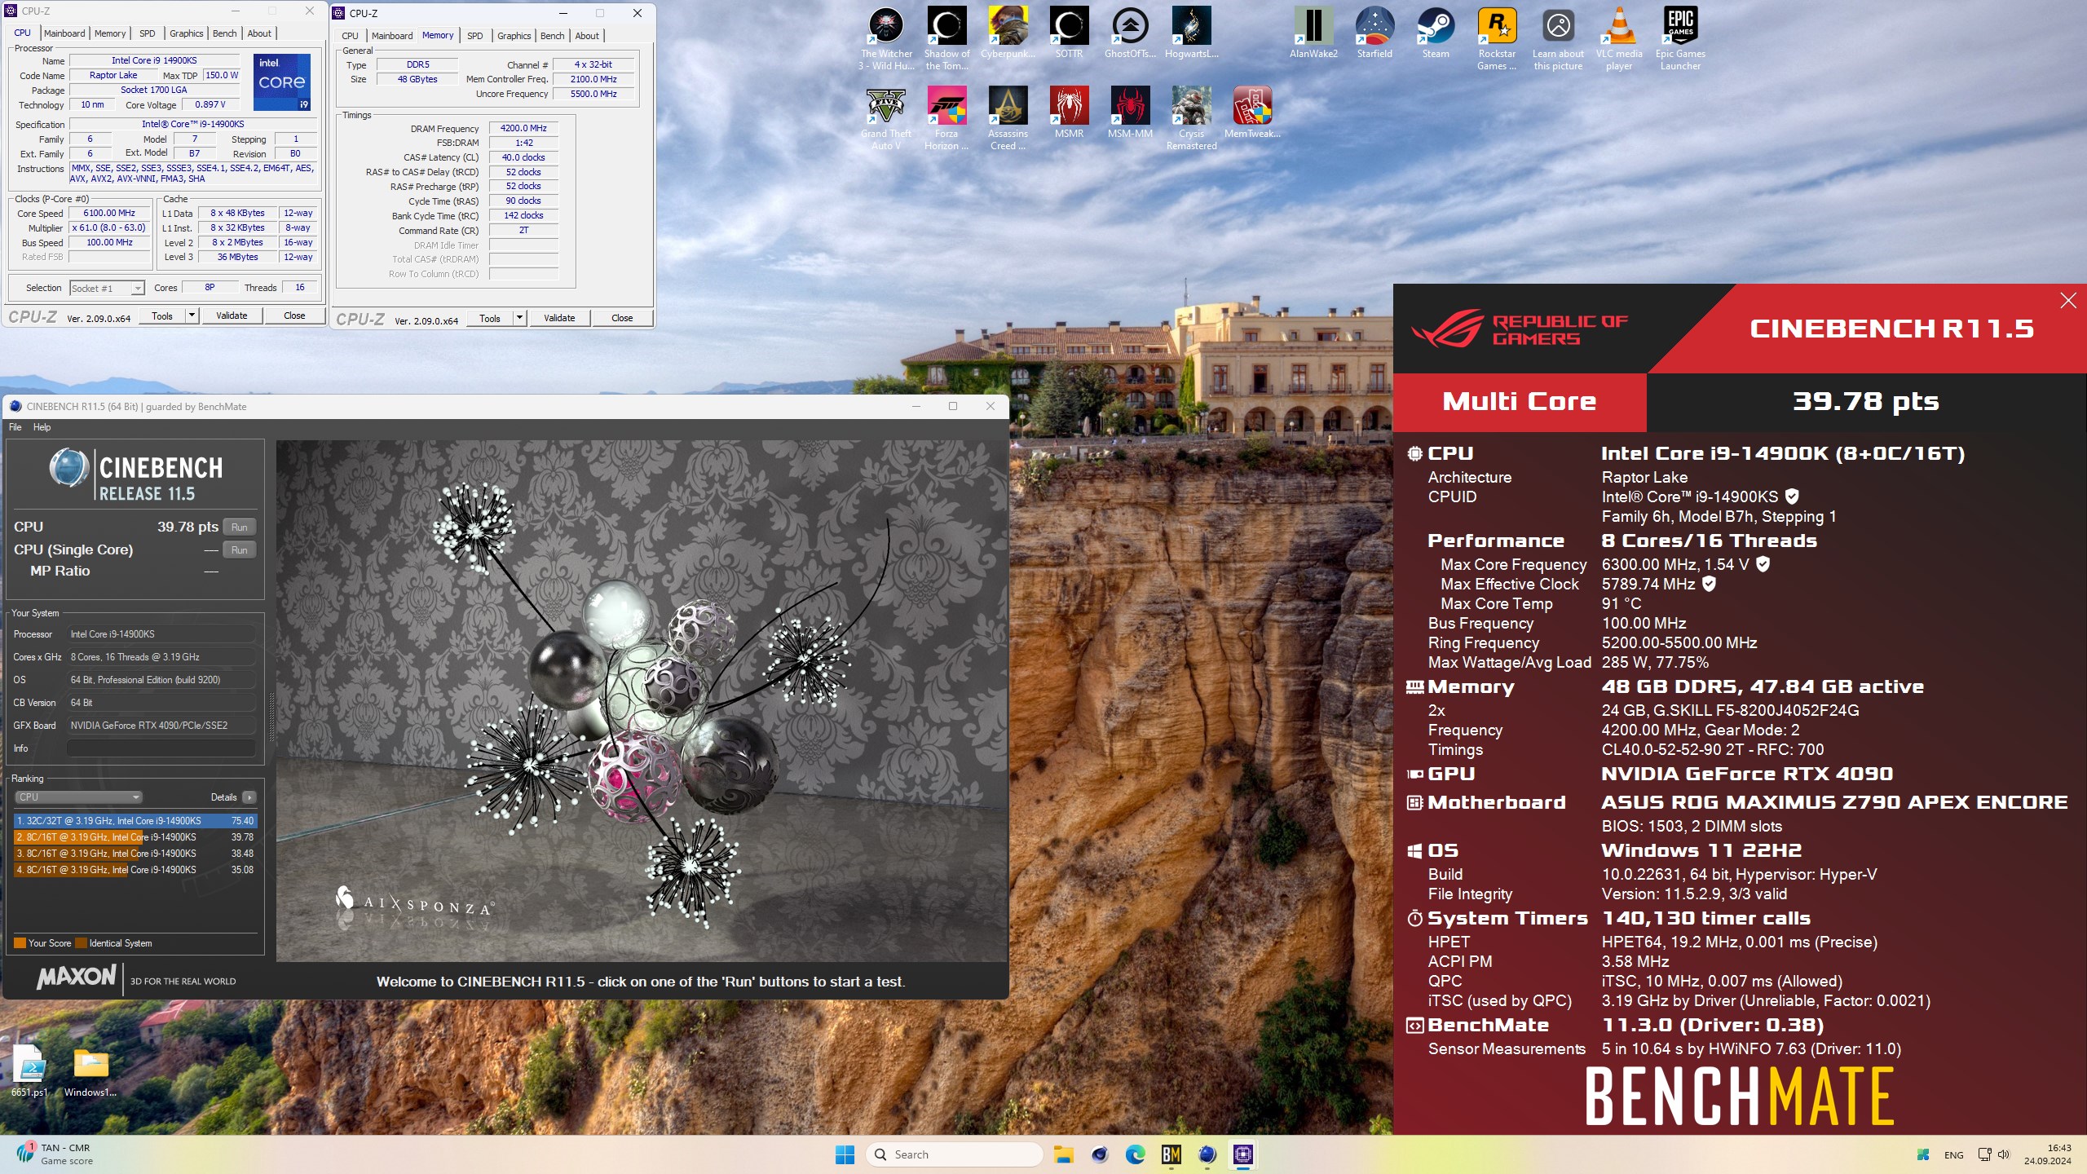Run the CPU multi-core test
The image size is (2087, 1174).
click(240, 527)
